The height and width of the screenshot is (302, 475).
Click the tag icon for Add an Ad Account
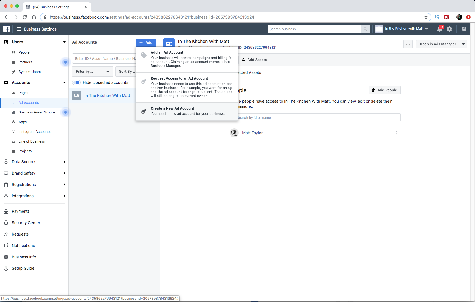point(144,55)
